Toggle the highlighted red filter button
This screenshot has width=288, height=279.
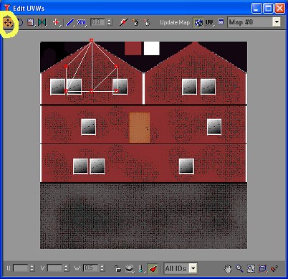point(153,268)
